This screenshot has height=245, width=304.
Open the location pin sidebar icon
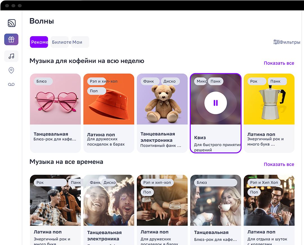[11, 70]
